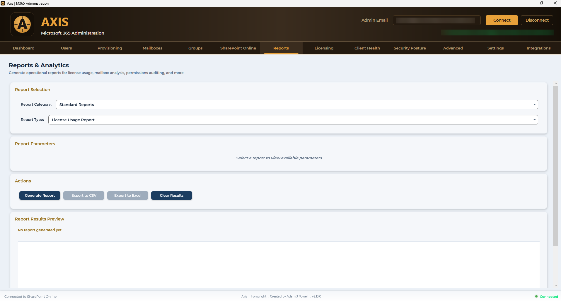Switch to the Licensing tab
The height and width of the screenshot is (301, 561).
coord(324,48)
